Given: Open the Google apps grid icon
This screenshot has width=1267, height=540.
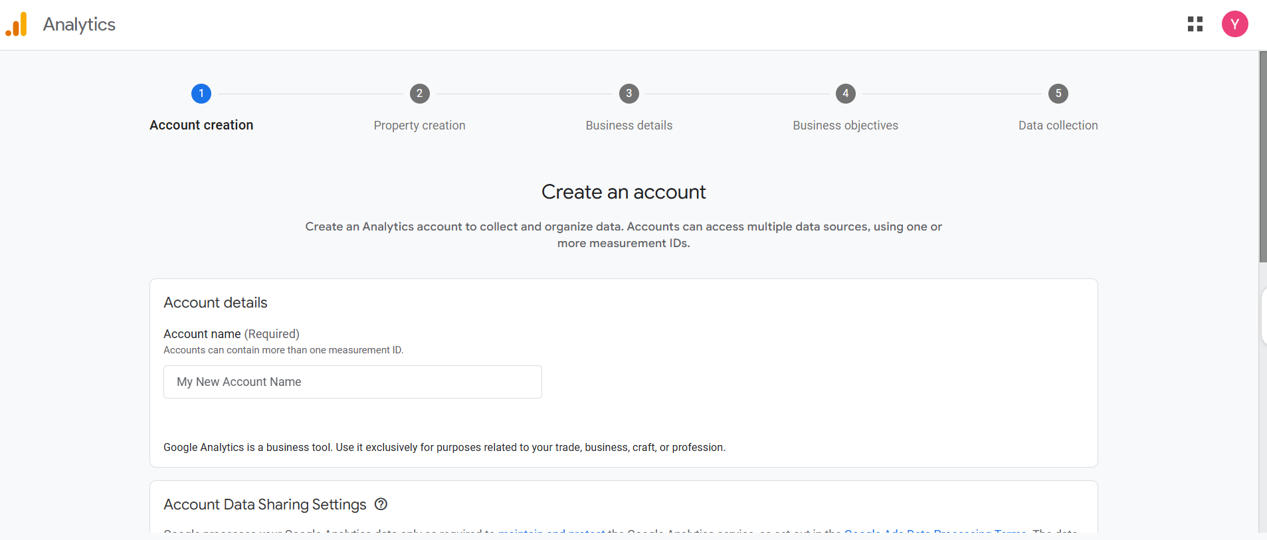Looking at the screenshot, I should [1195, 24].
